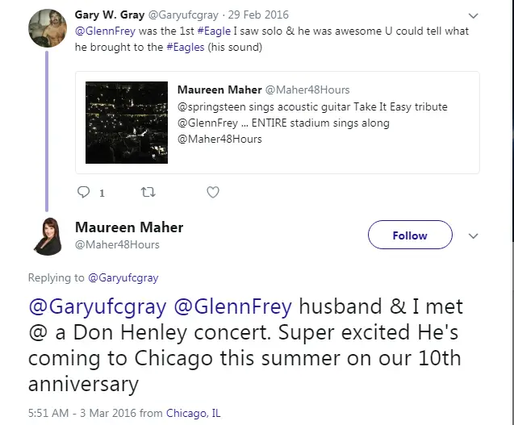
Task: Open Gary W. Gray's profile picture
Action: pyautogui.click(x=48, y=28)
